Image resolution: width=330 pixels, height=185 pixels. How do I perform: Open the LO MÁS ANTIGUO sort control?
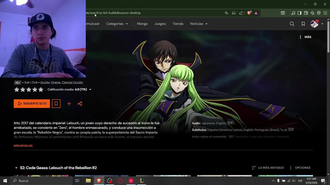[268, 168]
